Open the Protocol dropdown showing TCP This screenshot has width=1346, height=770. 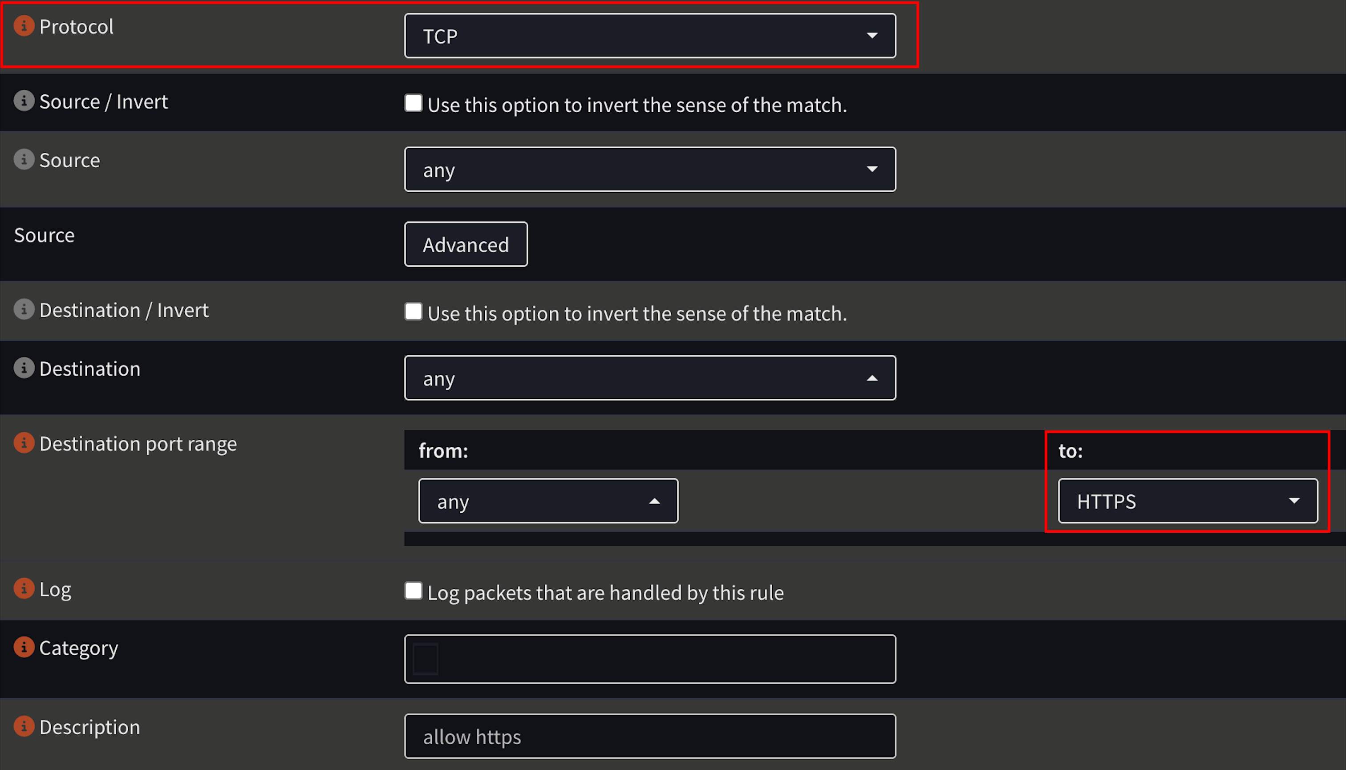tap(649, 36)
